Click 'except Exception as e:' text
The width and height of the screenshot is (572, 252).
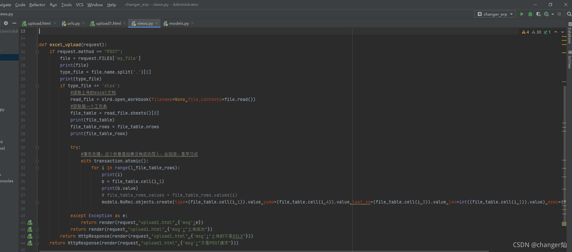[x=99, y=216]
